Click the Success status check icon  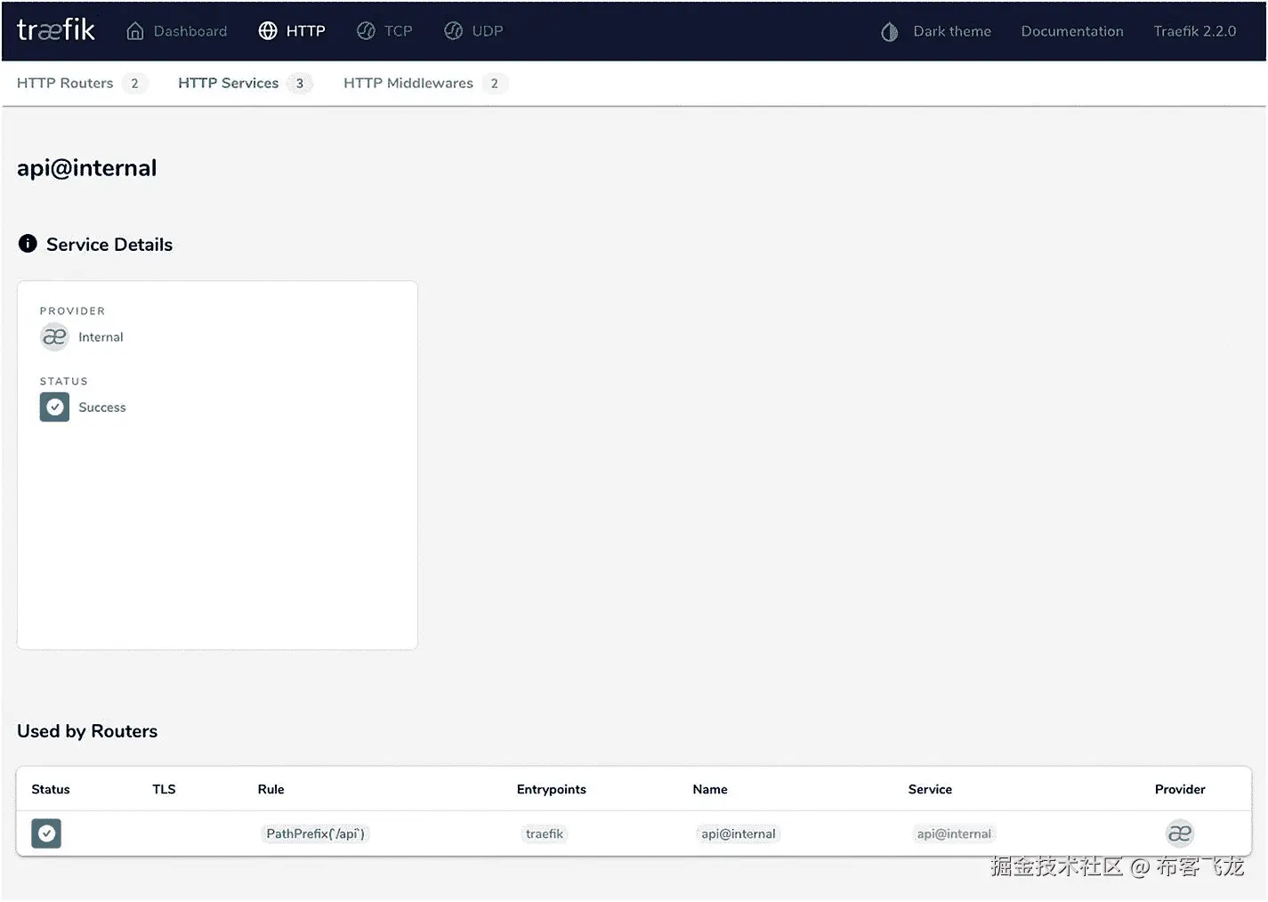(x=54, y=407)
